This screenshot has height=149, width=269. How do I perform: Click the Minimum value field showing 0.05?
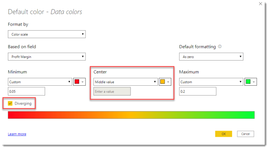[x=27, y=91]
